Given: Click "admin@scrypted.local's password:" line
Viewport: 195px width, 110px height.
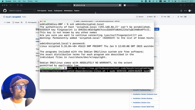Looking at the screenshot, I should [62, 43].
